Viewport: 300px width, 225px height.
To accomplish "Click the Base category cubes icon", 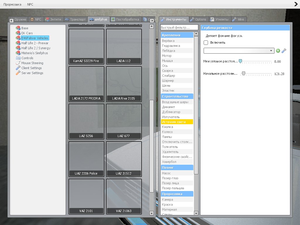I will coord(18,28).
